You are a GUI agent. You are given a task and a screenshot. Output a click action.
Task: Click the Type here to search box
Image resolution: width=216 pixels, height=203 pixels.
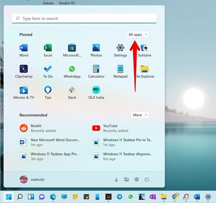84,18
